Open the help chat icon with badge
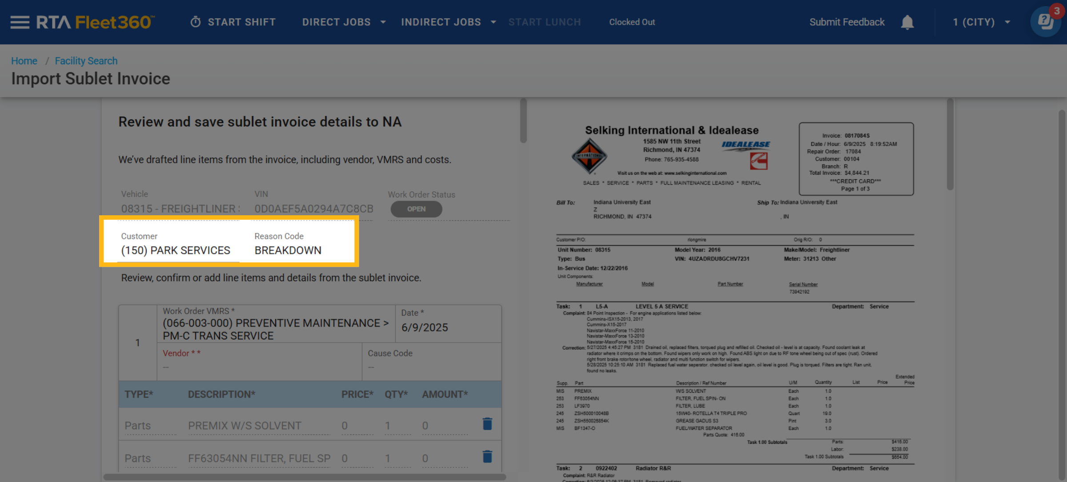The width and height of the screenshot is (1067, 482). 1045,21
